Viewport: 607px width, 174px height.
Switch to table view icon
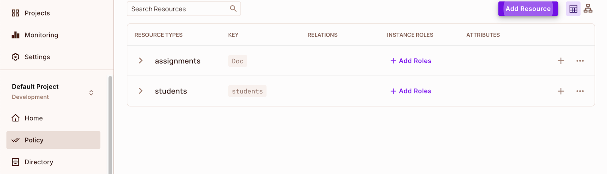point(573,9)
